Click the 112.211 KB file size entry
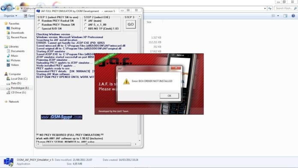 [x=155, y=42]
